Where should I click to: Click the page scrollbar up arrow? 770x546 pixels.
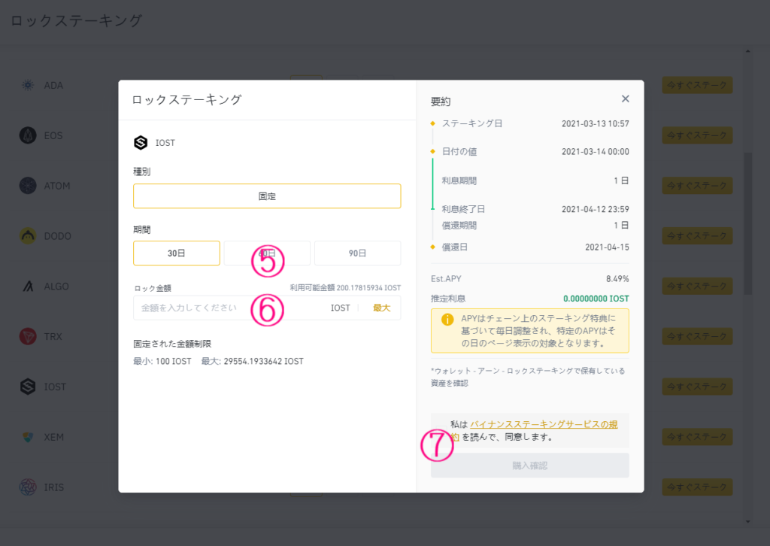[x=748, y=51]
